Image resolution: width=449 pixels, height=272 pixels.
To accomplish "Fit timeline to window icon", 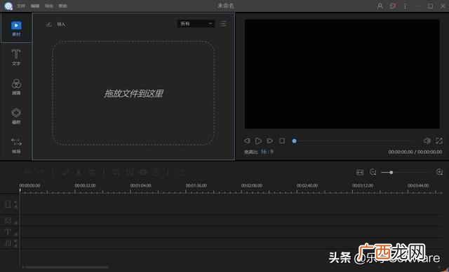I will coord(360,172).
